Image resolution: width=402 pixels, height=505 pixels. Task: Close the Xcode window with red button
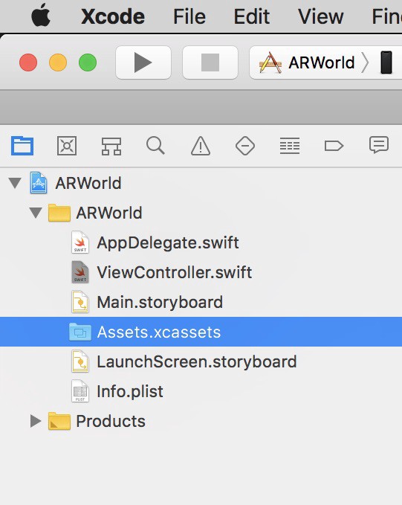tap(28, 62)
